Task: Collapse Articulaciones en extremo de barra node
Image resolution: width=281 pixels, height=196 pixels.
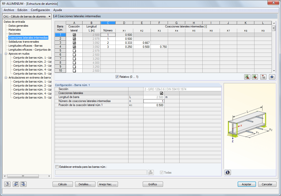Action: tap(6, 78)
